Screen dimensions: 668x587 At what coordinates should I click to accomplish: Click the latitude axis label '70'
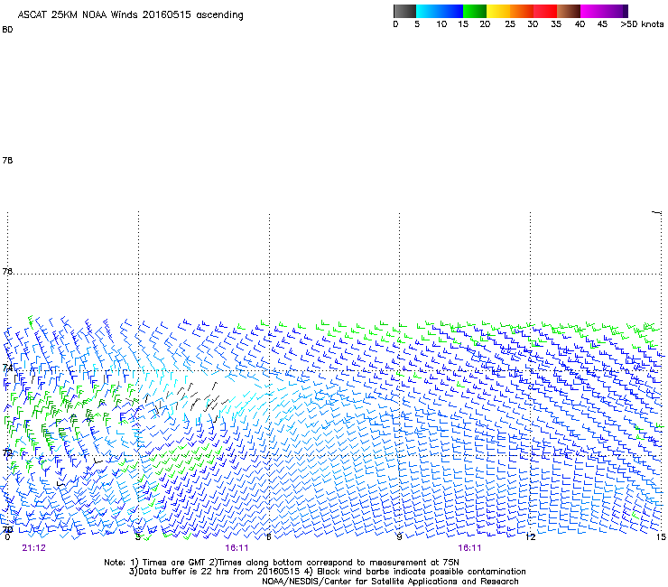[x=7, y=529]
